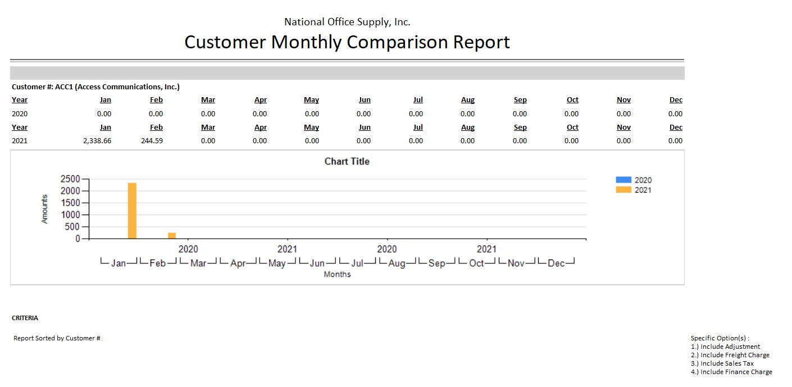Click the National Office Supply, Inc. company name
The image size is (792, 387).
[347, 22]
